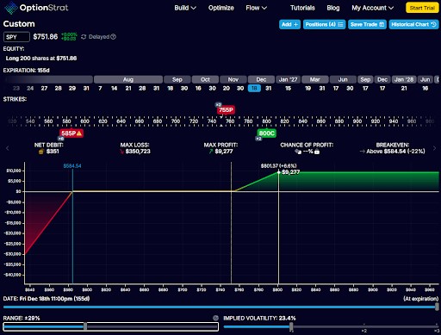Click the Fri Dec 18th 11:00pm date label
Image resolution: width=441 pixels, height=335 pixels.
click(54, 299)
